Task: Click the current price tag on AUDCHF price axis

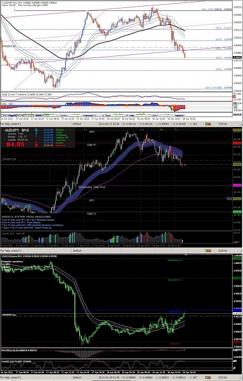Action: click(237, 57)
